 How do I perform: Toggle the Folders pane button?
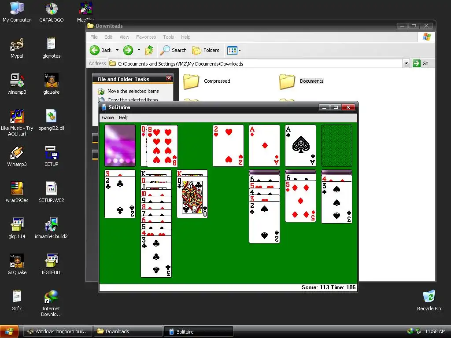click(x=206, y=50)
